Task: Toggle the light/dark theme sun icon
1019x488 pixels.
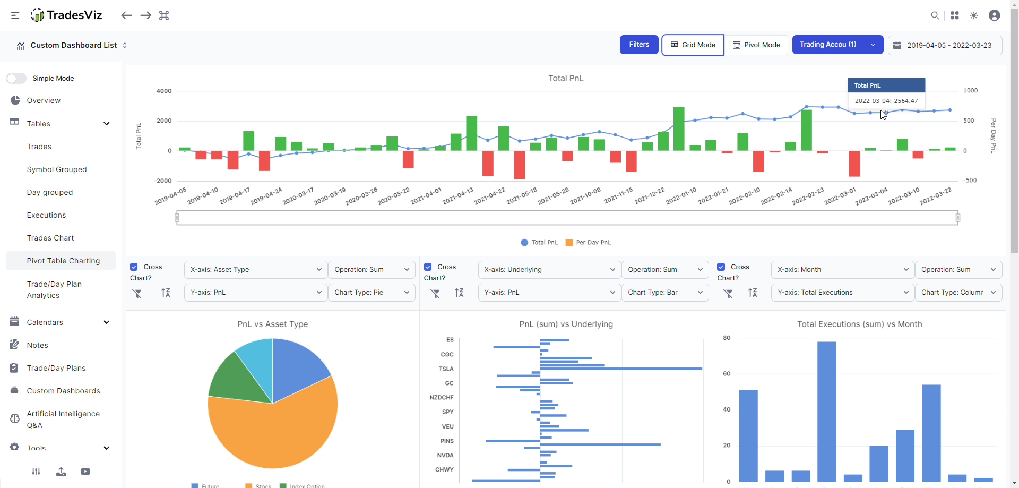Action: [x=974, y=15]
